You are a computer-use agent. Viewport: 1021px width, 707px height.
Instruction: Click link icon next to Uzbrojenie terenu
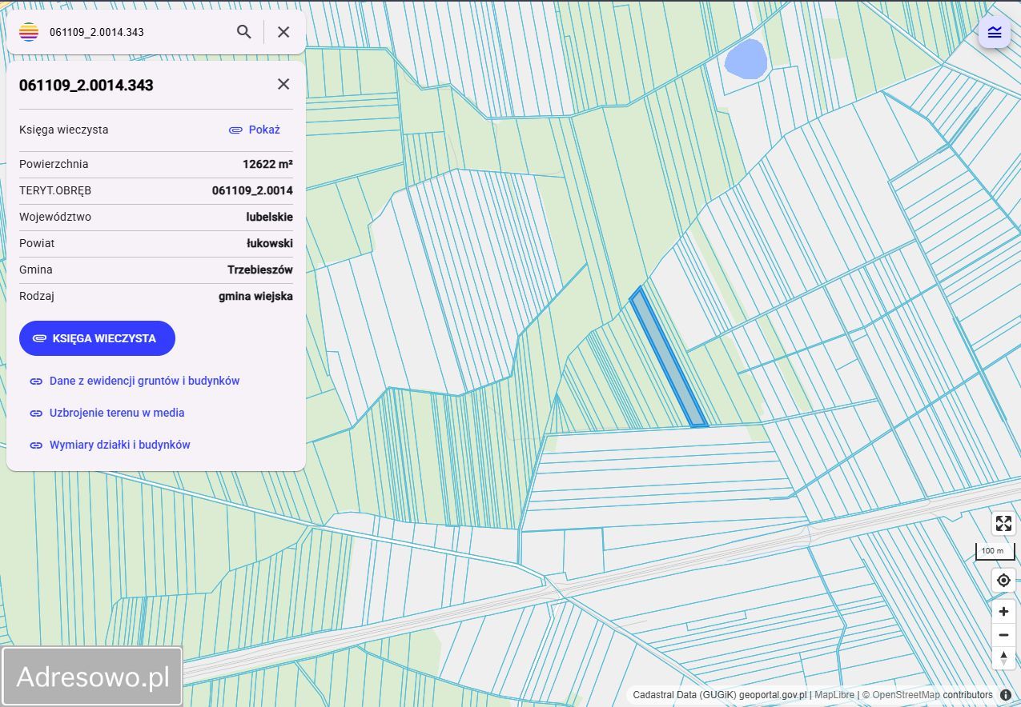[x=36, y=413]
